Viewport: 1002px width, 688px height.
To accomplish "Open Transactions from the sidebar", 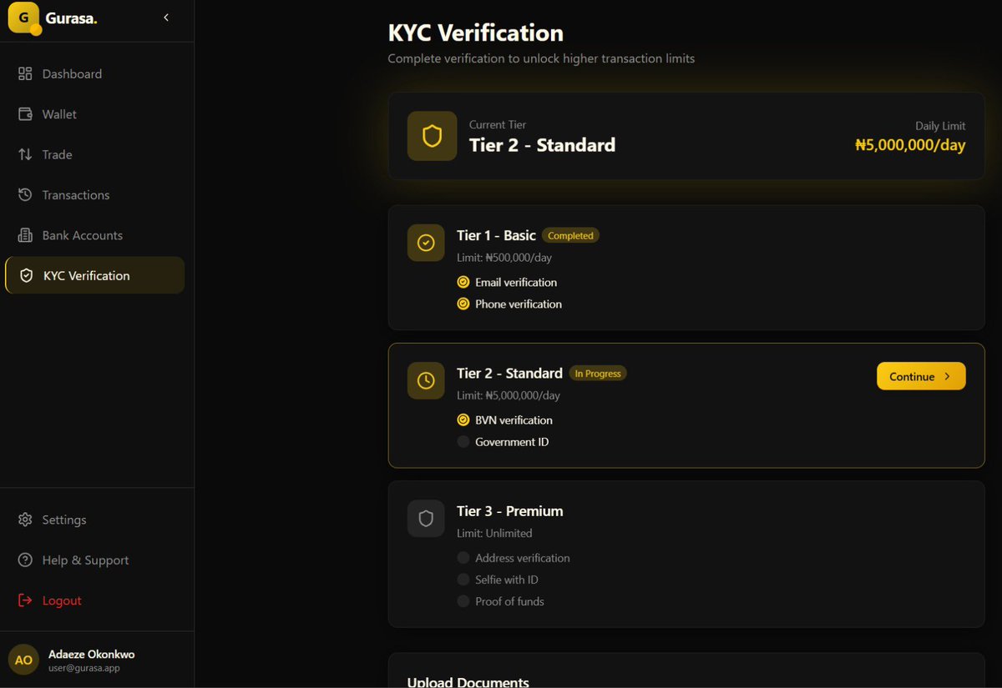I will [97, 195].
